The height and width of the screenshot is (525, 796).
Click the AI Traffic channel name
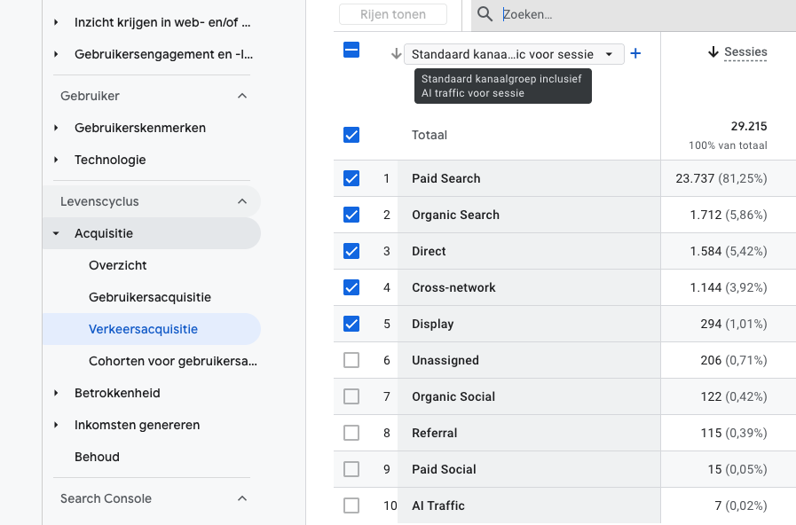438,505
